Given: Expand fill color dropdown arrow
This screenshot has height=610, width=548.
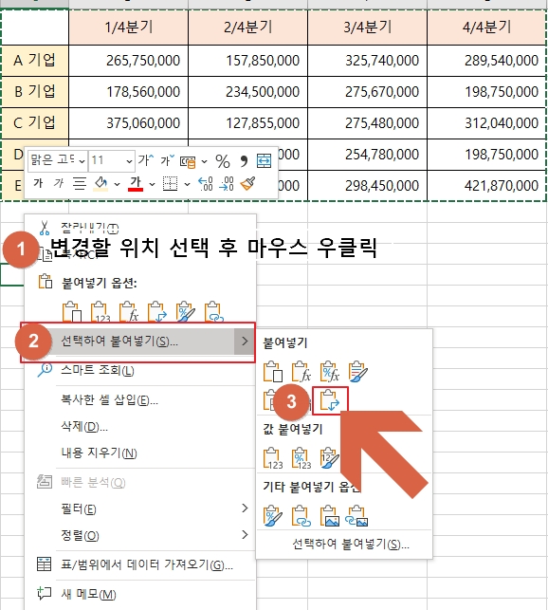Looking at the screenshot, I should pyautogui.click(x=117, y=184).
